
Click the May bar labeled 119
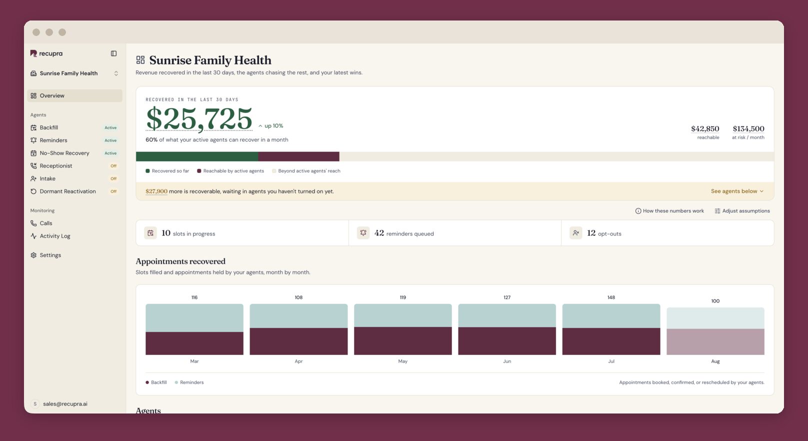tap(403, 329)
